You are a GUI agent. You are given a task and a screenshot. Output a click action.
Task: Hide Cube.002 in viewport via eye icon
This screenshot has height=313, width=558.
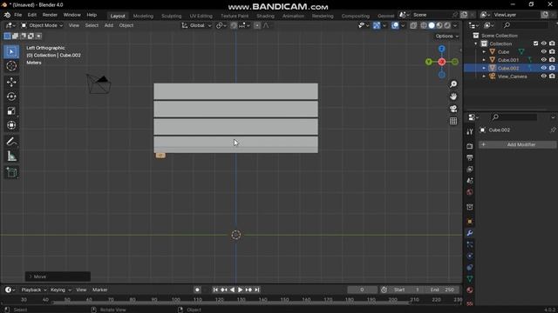click(544, 68)
